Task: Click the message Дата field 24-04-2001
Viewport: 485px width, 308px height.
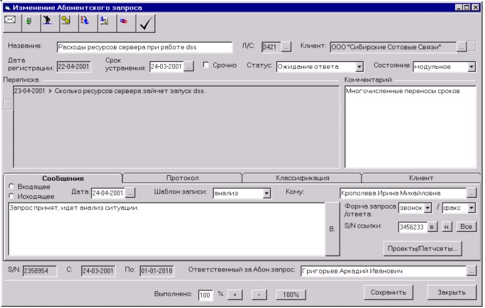Action: [x=108, y=193]
